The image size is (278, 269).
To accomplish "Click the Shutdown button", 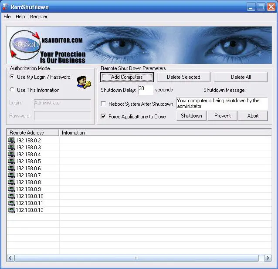I will [191, 116].
